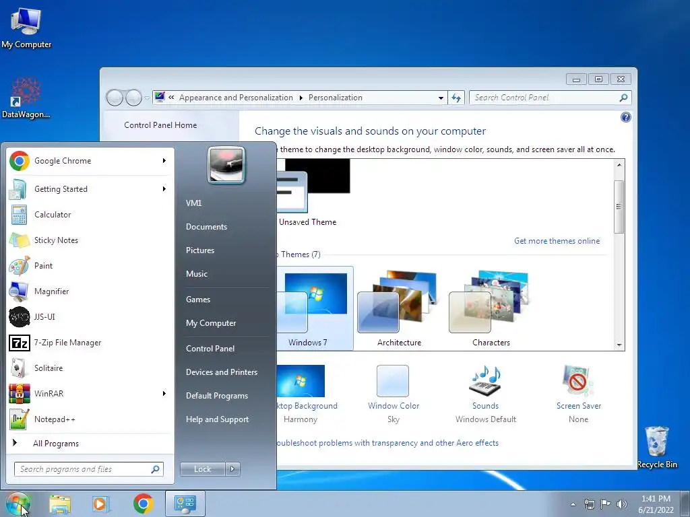This screenshot has width=690, height=517.
Task: Go to Control Panel Home
Action: (160, 125)
